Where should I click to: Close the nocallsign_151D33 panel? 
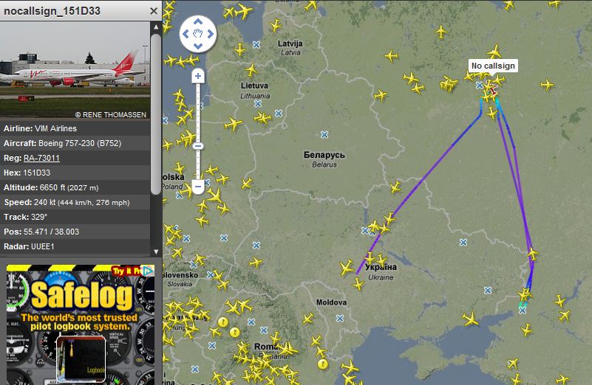(x=154, y=11)
